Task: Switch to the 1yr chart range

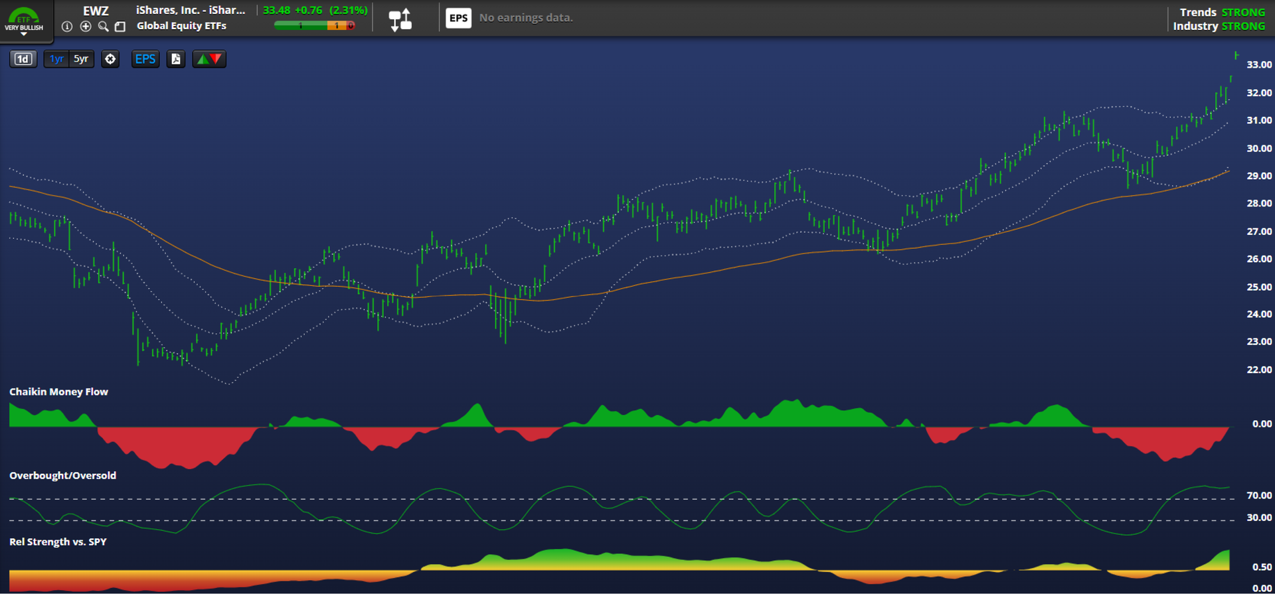Action: 56,59
